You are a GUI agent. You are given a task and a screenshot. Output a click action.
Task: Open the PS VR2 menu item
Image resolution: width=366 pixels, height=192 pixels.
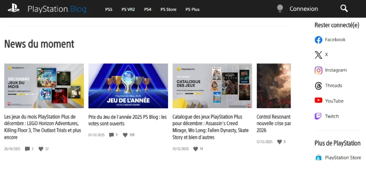128,10
